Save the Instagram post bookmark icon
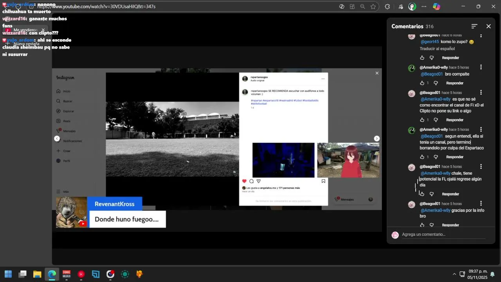Screen dimensions: 501x282 [x=323, y=181]
